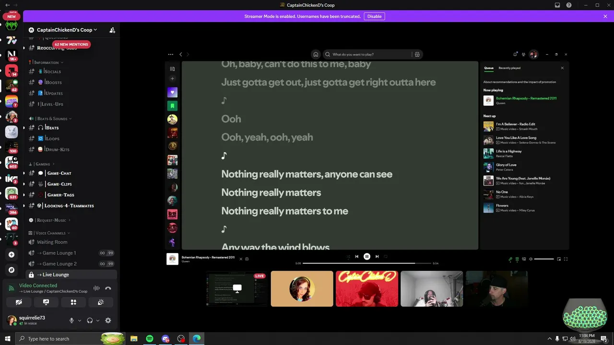Open Discord noise suppression waveform icon
Viewport: 614px width, 345px height.
tap(96, 288)
